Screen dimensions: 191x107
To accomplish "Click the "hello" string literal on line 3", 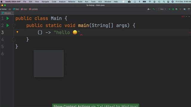I will click(x=67, y=32).
